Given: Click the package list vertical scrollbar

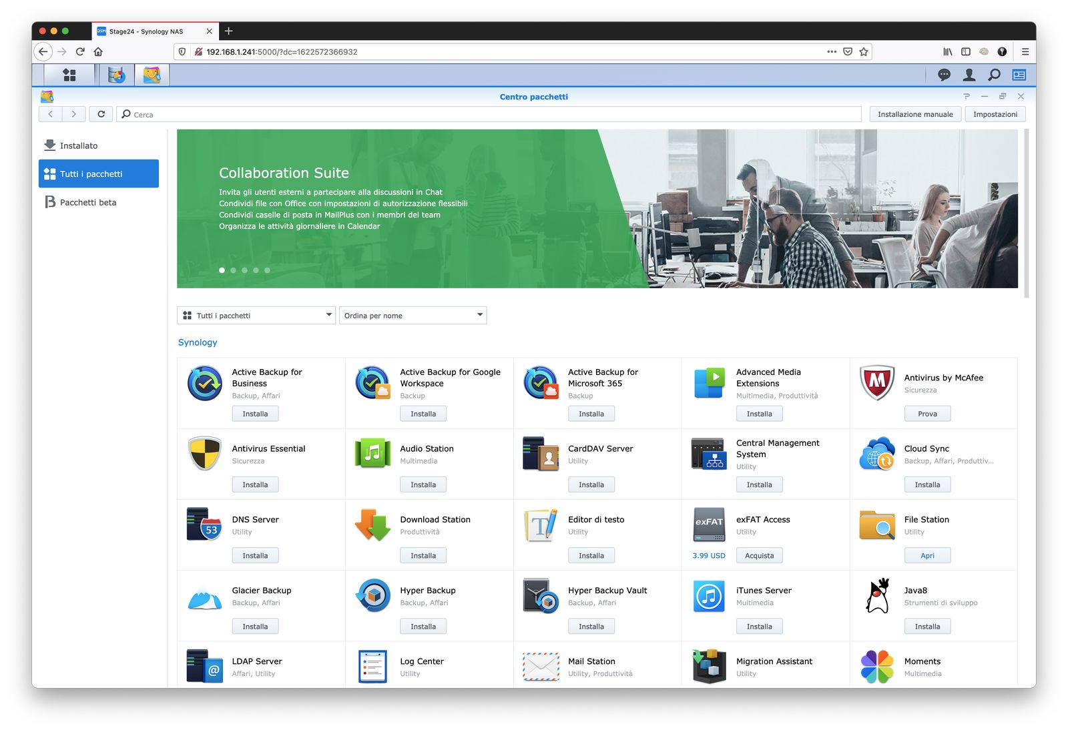Looking at the screenshot, I should pyautogui.click(x=1027, y=214).
